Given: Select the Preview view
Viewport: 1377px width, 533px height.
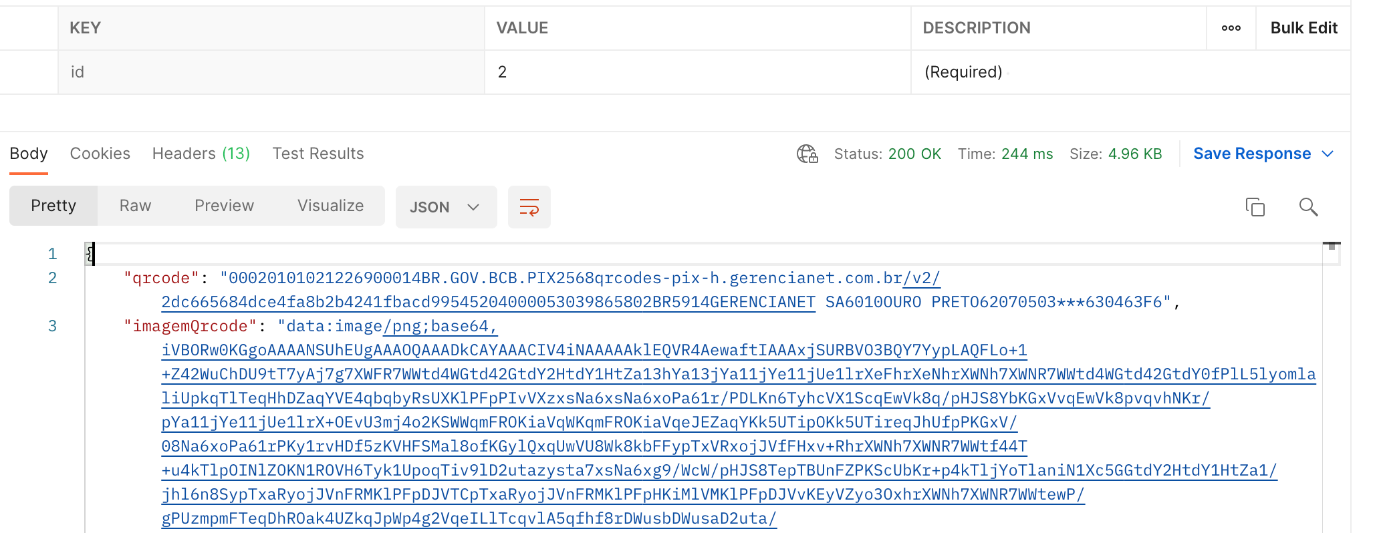Looking at the screenshot, I should click(x=224, y=206).
